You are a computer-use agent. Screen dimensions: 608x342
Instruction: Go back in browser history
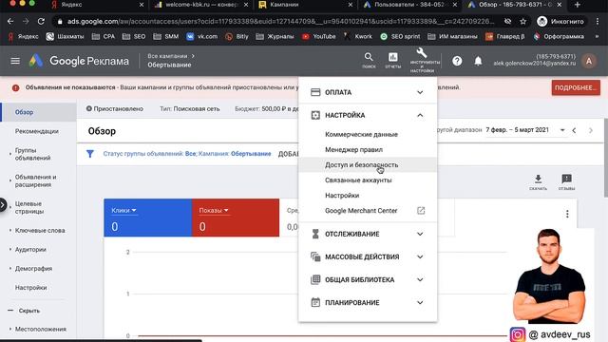pos(10,21)
